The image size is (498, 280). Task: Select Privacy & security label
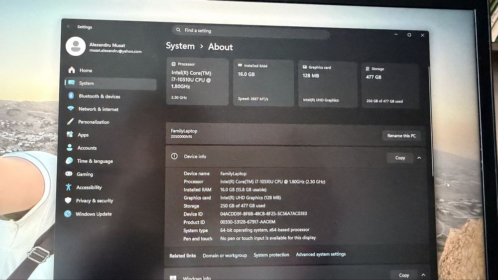pyautogui.click(x=95, y=201)
